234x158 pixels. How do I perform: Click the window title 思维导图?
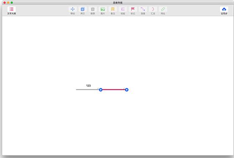tap(118, 3)
